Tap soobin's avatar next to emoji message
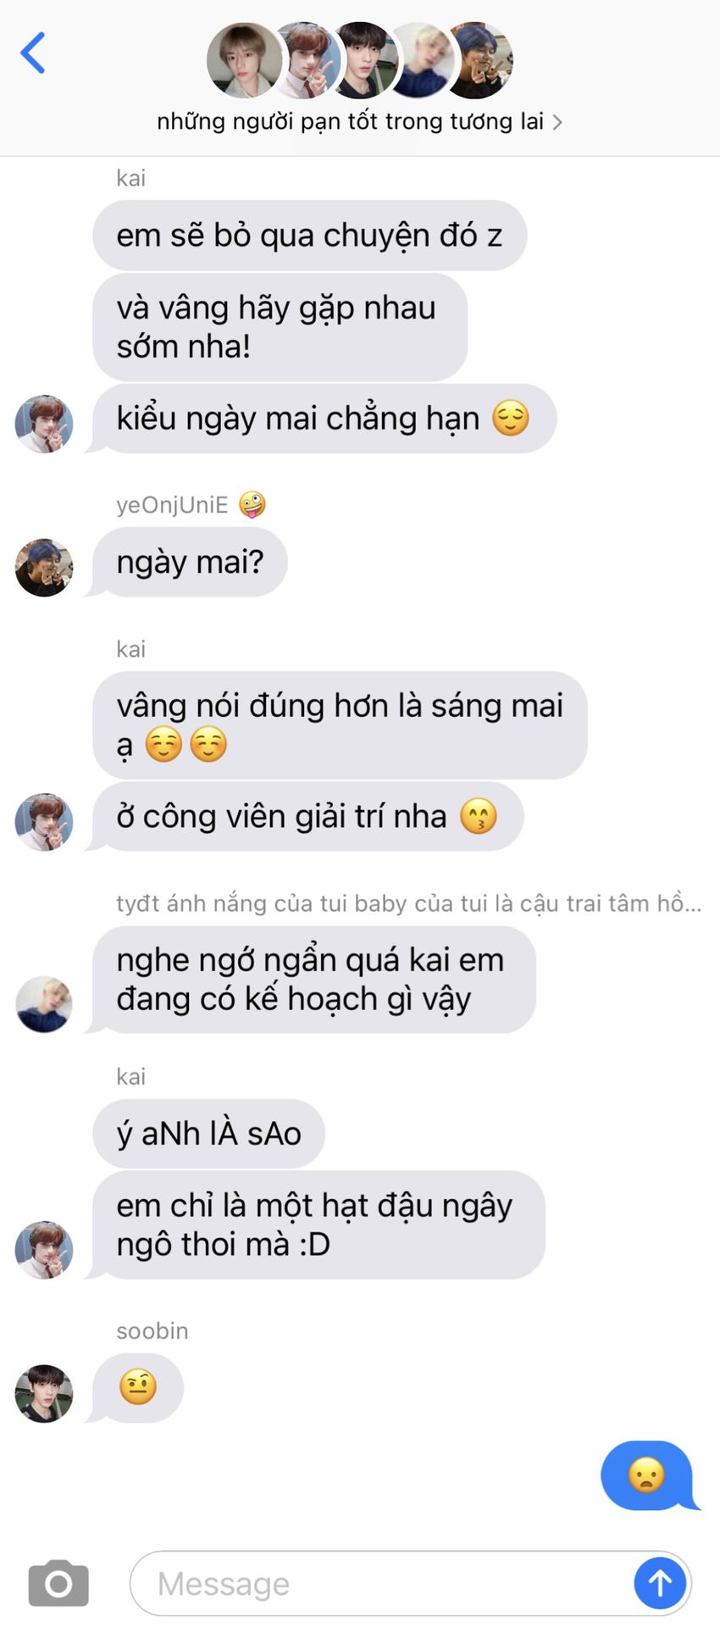Viewport: 720px width, 1627px height. pos(44,1393)
